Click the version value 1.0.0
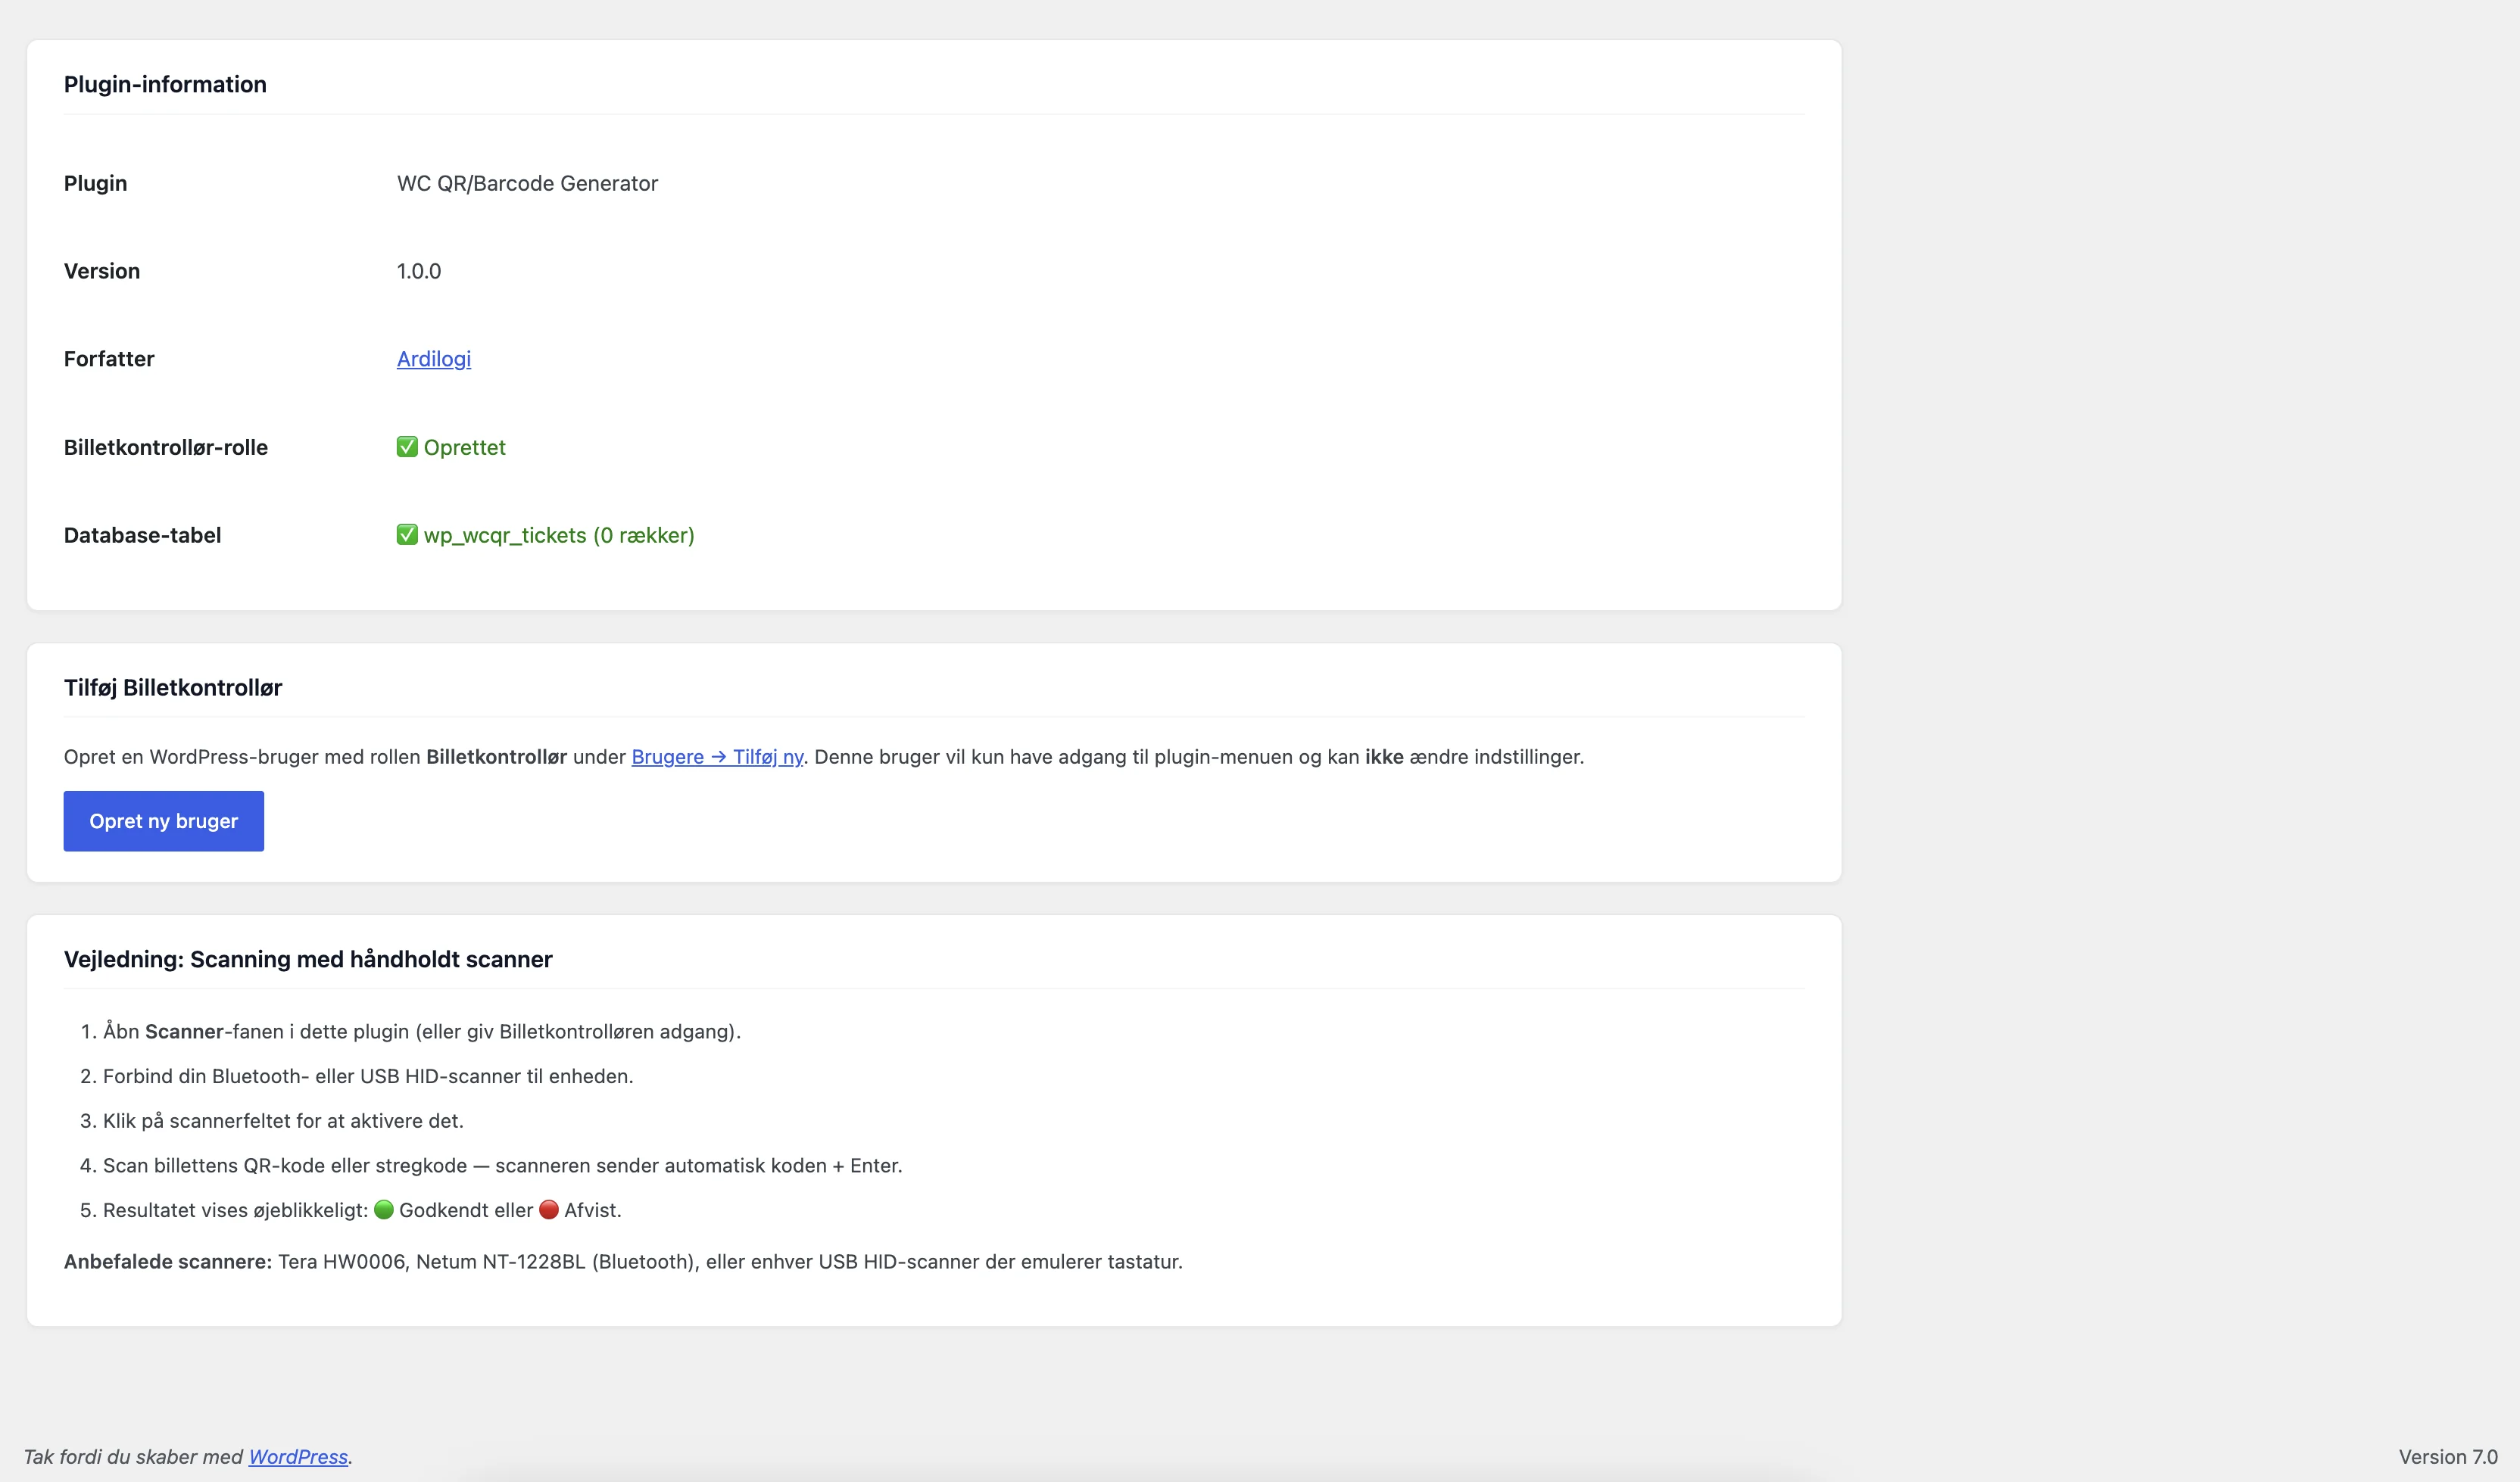 click(x=419, y=271)
